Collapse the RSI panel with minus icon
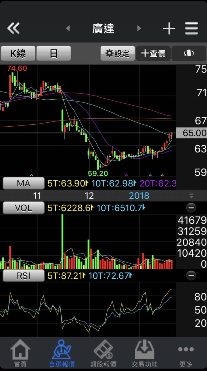The width and height of the screenshot is (207, 371). coord(191,276)
